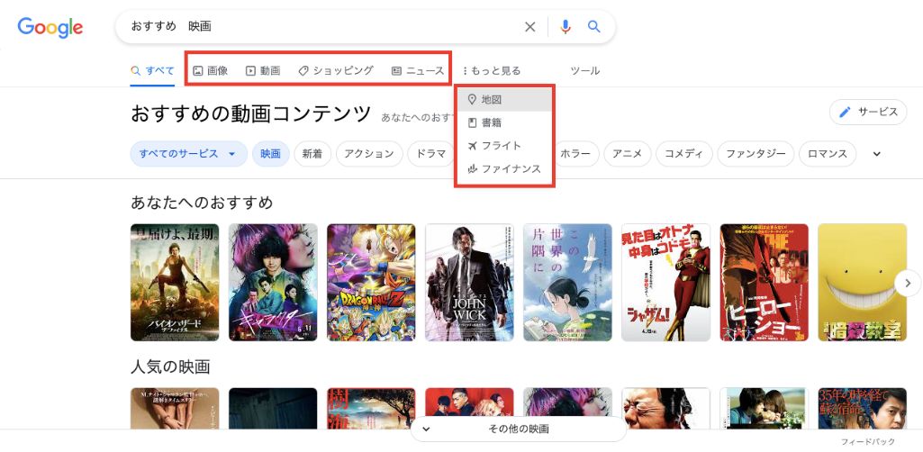Open the ニュース tab
The image size is (923, 452).
(418, 70)
